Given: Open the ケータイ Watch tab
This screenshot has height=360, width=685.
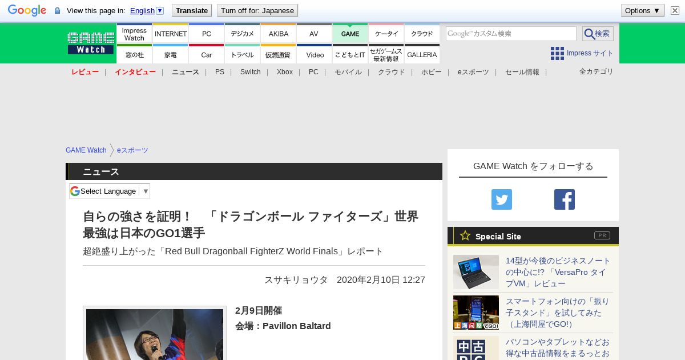Looking at the screenshot, I should [386, 34].
